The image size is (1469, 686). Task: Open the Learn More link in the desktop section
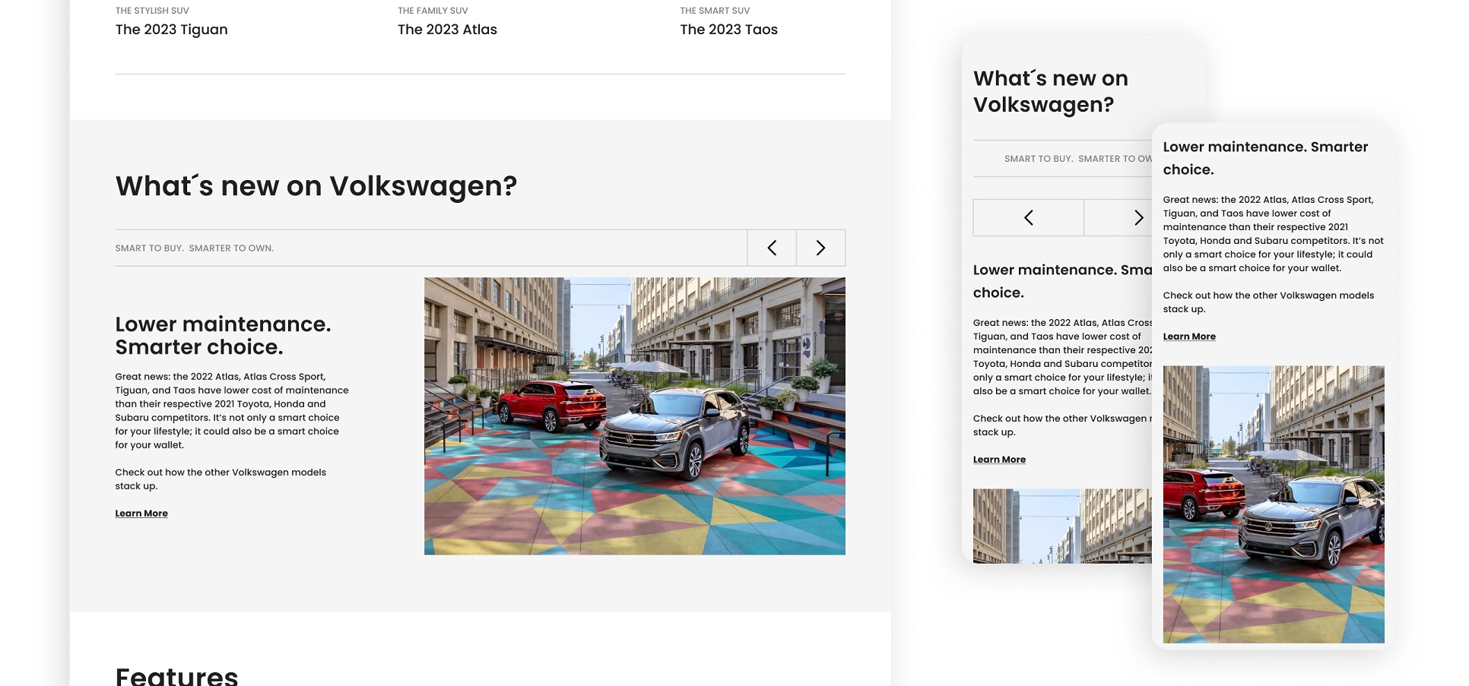click(x=141, y=513)
